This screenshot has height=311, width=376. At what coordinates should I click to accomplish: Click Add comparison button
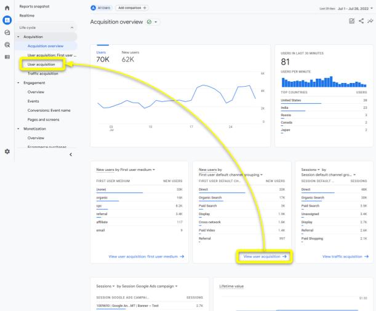[x=132, y=8]
